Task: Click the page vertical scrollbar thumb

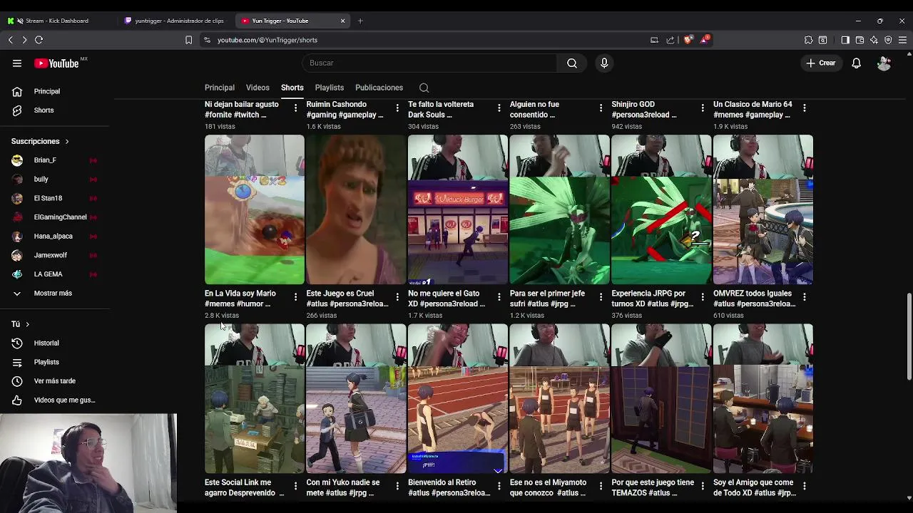Action: click(x=909, y=335)
